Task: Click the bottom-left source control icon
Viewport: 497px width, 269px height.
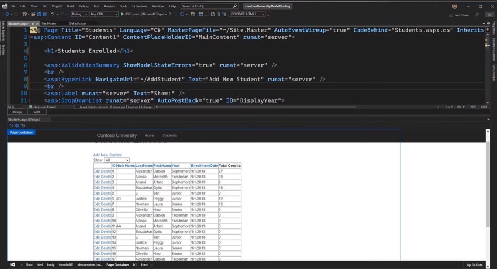Action: 12,264
